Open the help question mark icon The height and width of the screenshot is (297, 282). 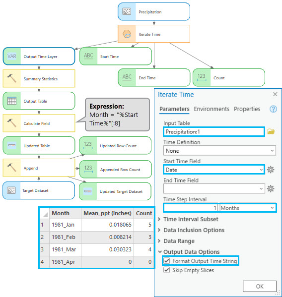(273, 109)
